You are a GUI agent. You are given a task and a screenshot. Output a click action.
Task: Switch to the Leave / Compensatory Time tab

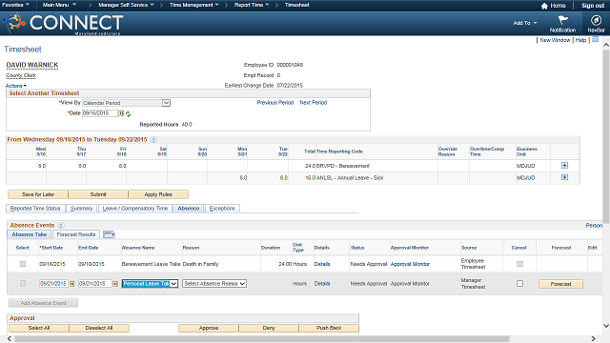[x=135, y=209]
